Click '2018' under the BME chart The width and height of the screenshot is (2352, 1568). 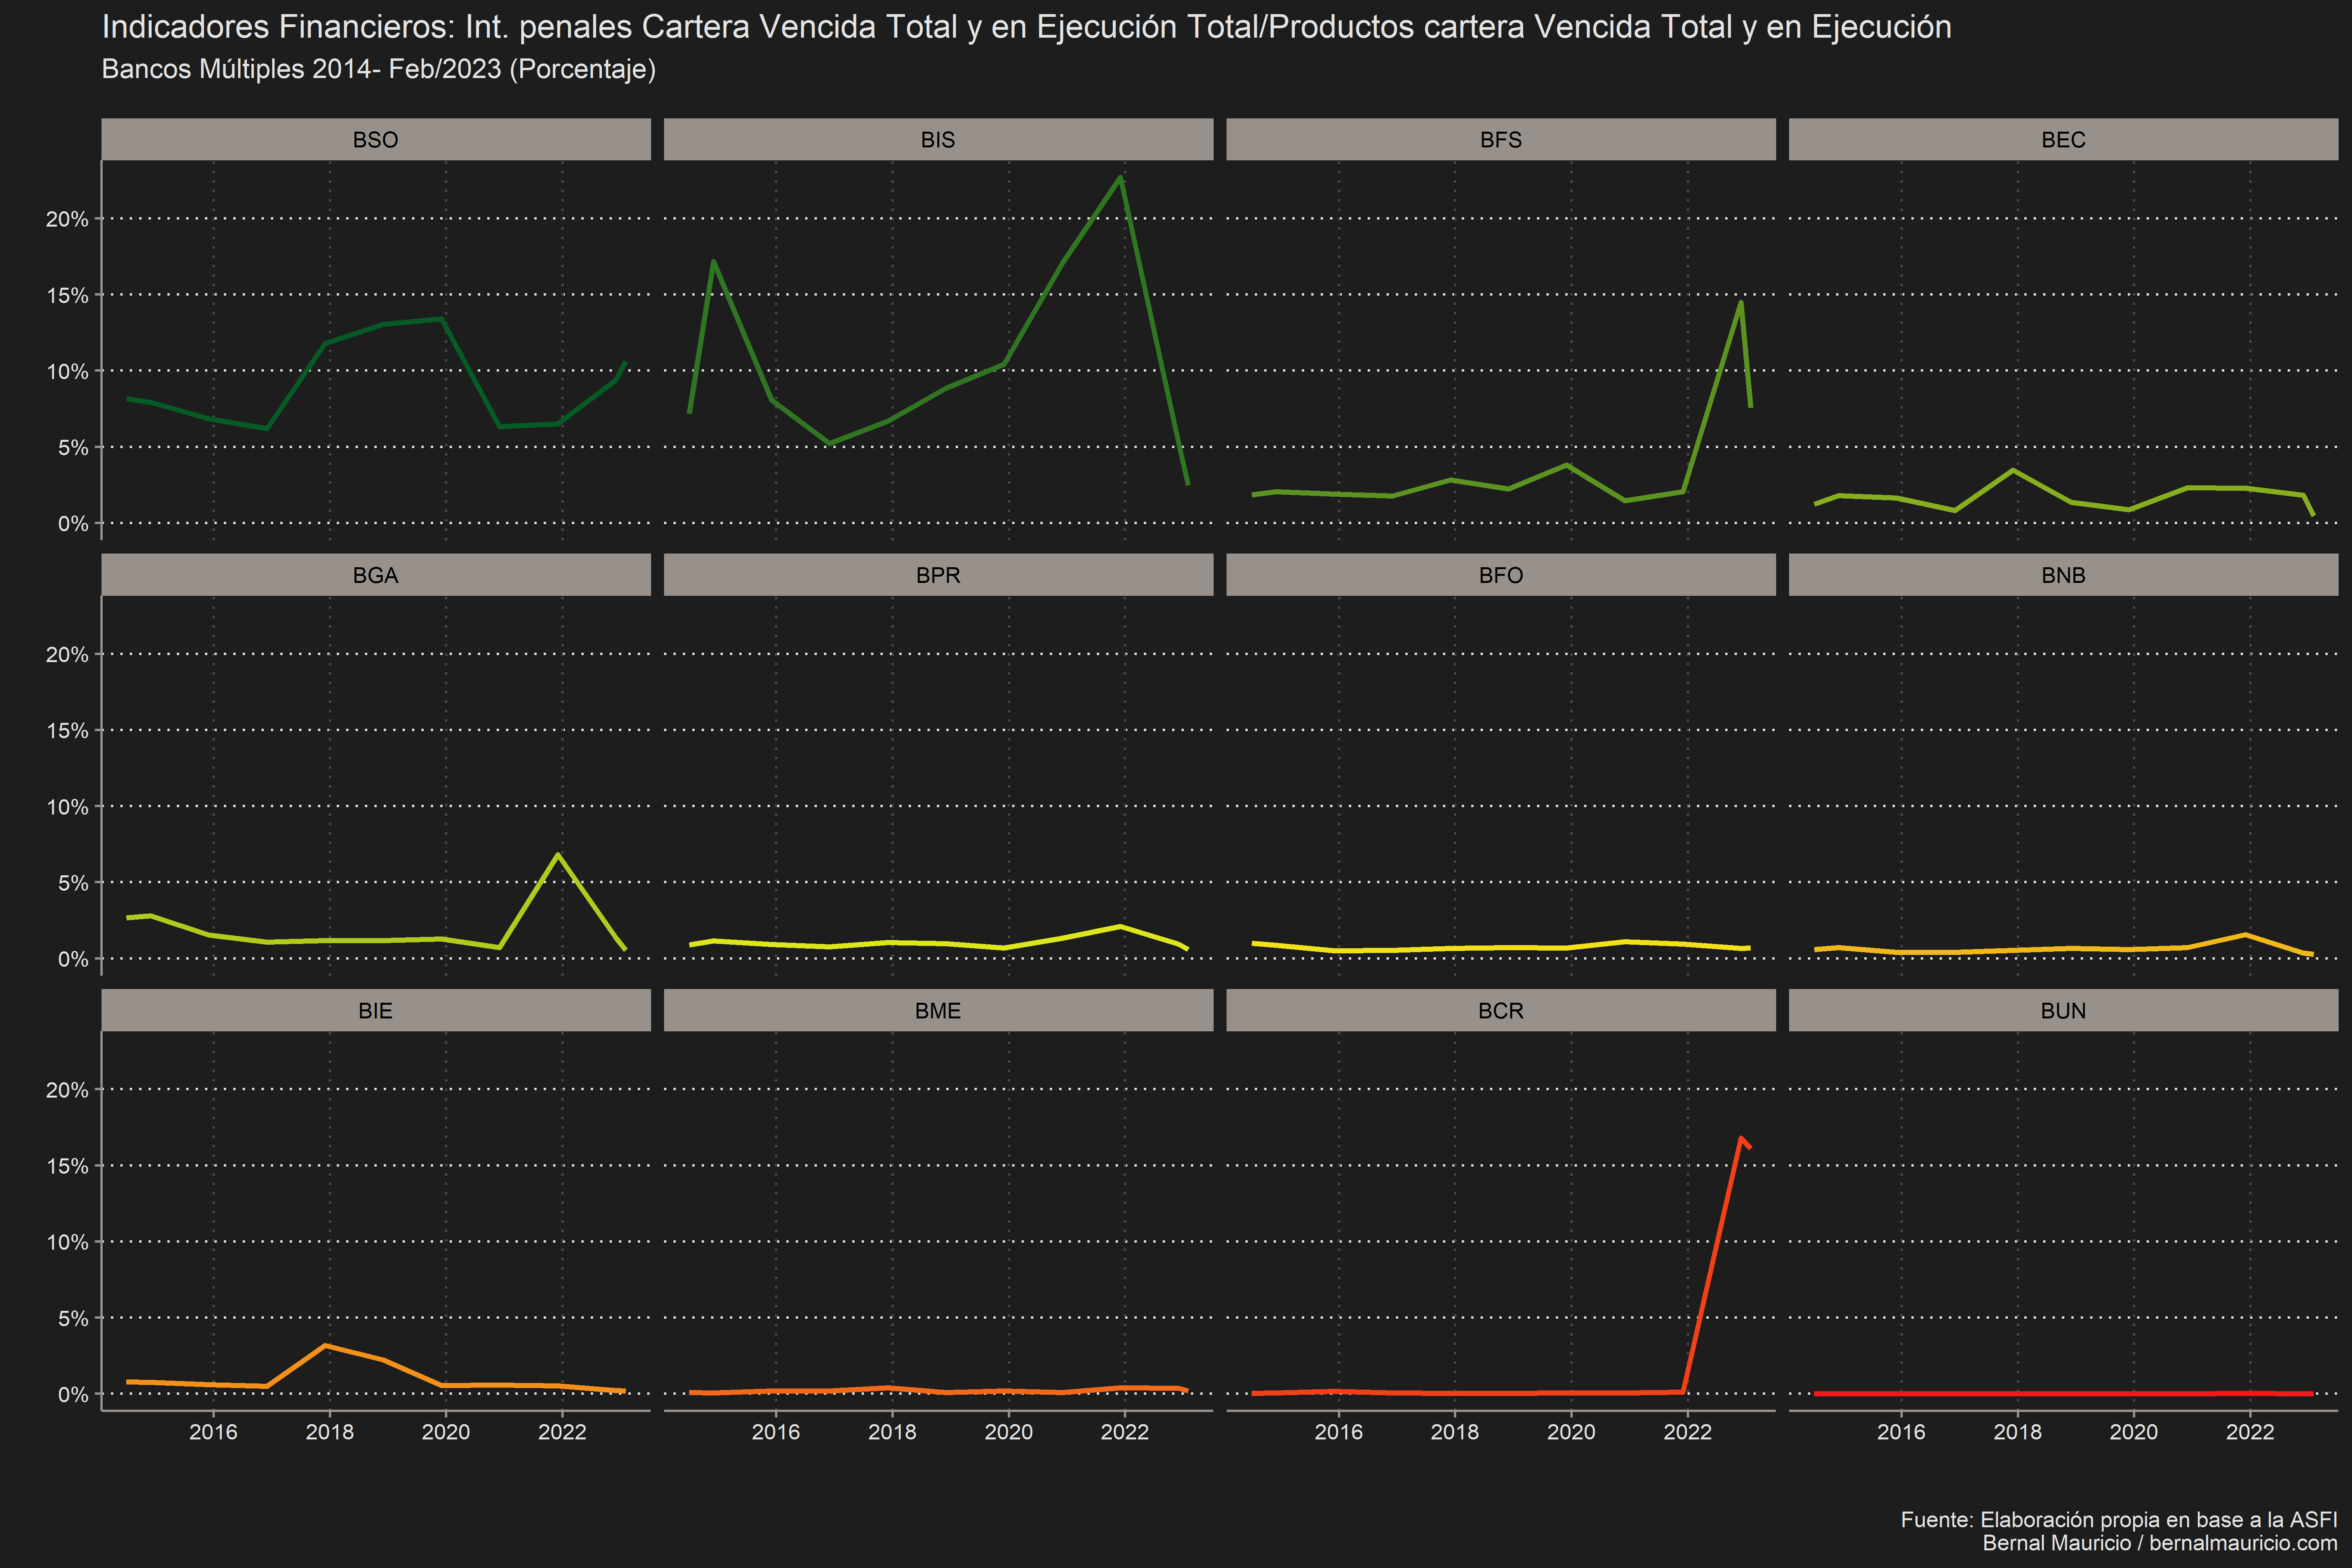[892, 1432]
